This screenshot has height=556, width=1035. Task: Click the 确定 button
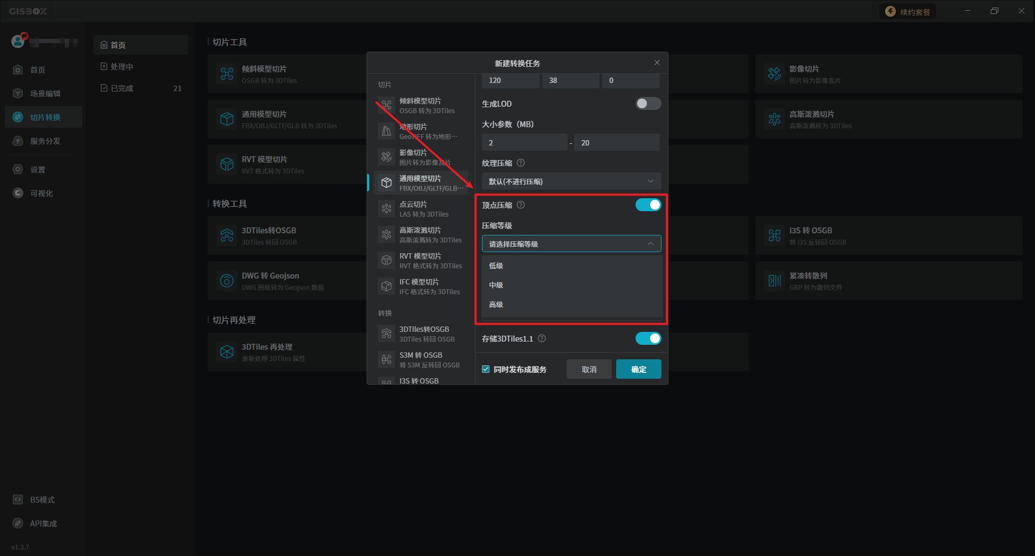pos(638,370)
